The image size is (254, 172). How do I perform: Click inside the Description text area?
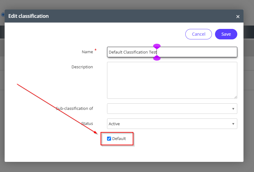pos(172,80)
